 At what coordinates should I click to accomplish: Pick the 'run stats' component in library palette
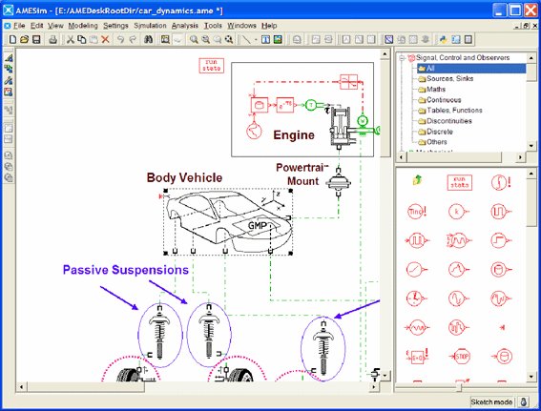(x=459, y=182)
